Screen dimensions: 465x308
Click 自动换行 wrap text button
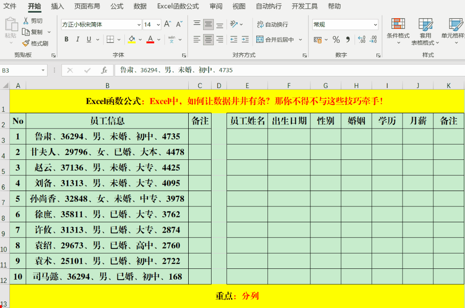273,24
